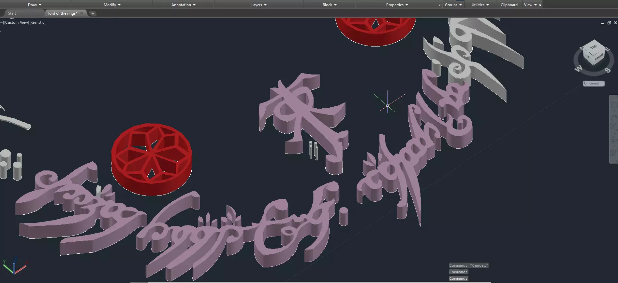Viewport: 618px width, 283px height.
Task: Switch to 'lord of the rings*' drawing tab
Action: tap(63, 13)
